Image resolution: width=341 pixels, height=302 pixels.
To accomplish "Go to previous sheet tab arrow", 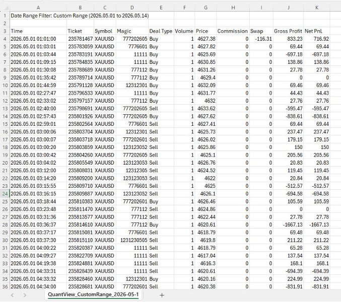I will [12, 295].
